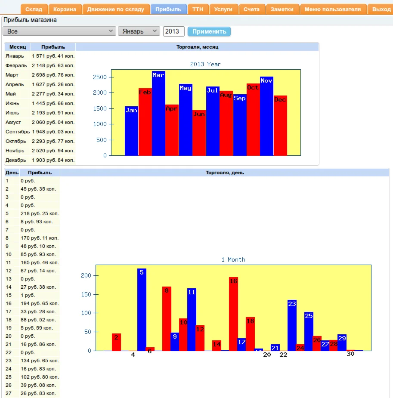The height and width of the screenshot is (398, 393).
Task: Open the Заметки tab
Action: (x=282, y=9)
